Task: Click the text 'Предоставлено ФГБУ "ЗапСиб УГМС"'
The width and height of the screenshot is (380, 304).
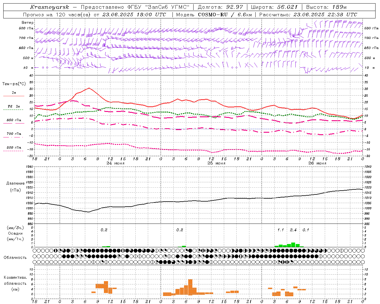Action: [135, 7]
